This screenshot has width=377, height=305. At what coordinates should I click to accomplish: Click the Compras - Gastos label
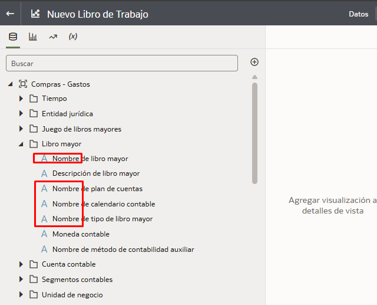61,84
